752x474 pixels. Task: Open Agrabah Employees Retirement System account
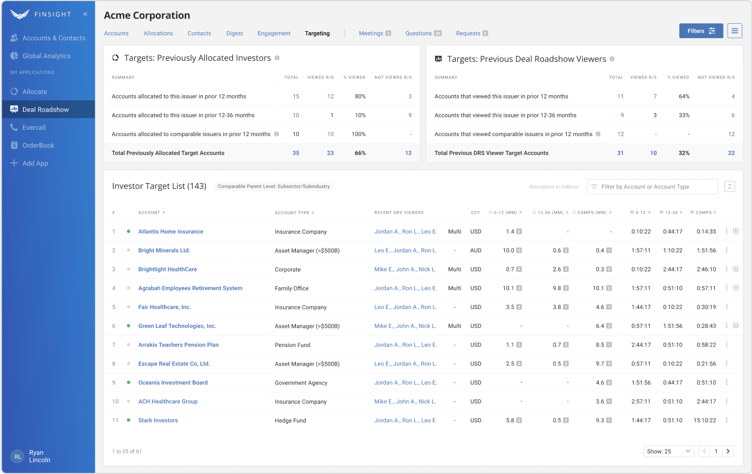(x=190, y=288)
